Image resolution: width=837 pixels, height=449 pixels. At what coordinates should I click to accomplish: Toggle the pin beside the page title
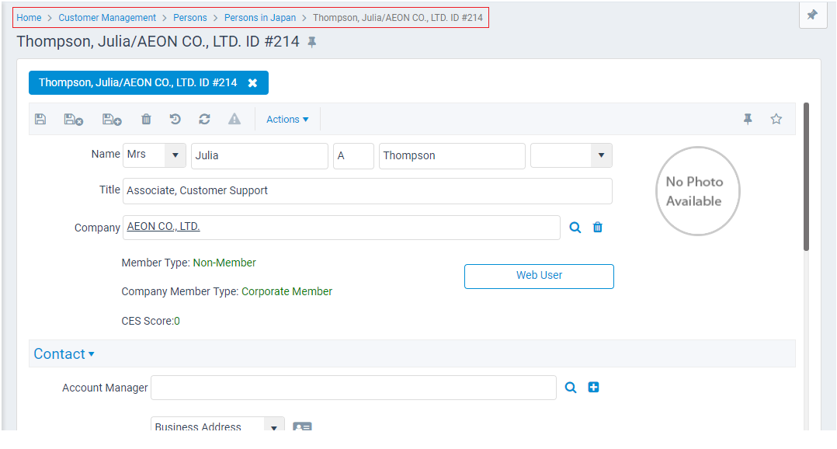click(x=312, y=42)
